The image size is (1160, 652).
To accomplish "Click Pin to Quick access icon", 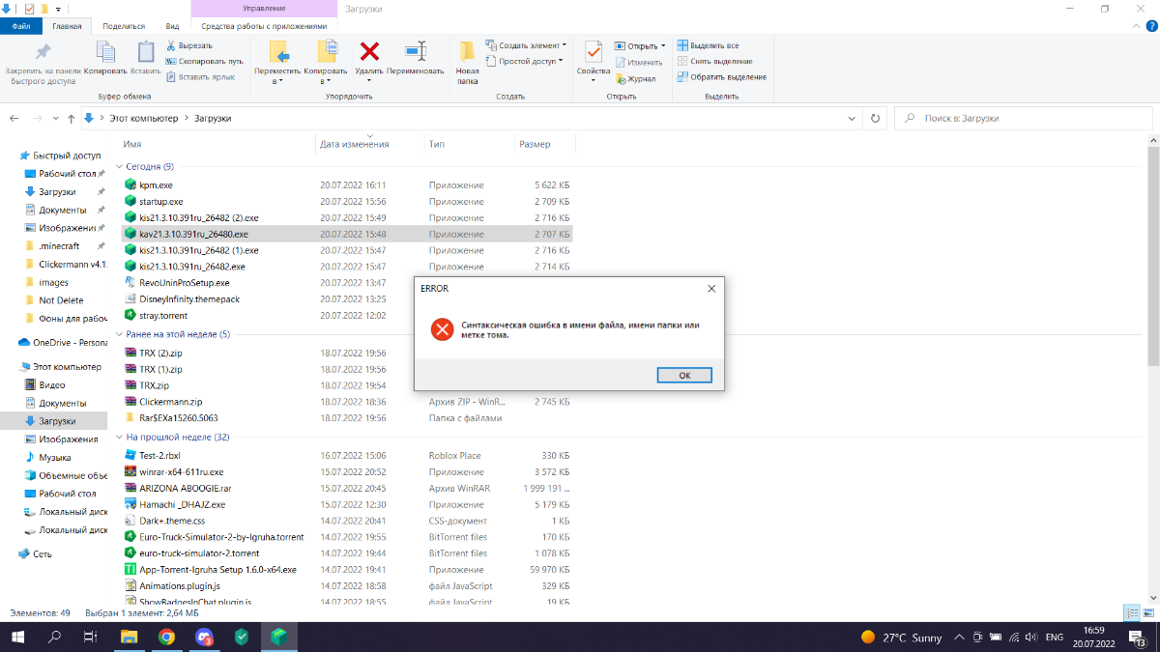I will click(43, 53).
